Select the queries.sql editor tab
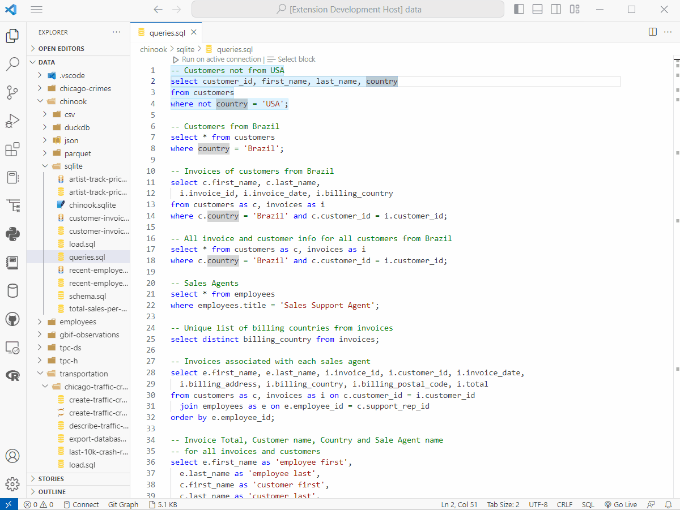Screen dimensions: 680x510 pyautogui.click(x=167, y=33)
